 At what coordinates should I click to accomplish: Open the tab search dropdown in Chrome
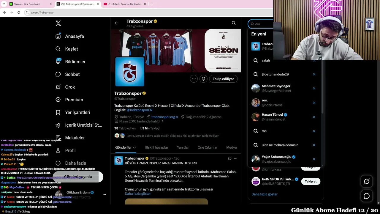coord(4,4)
